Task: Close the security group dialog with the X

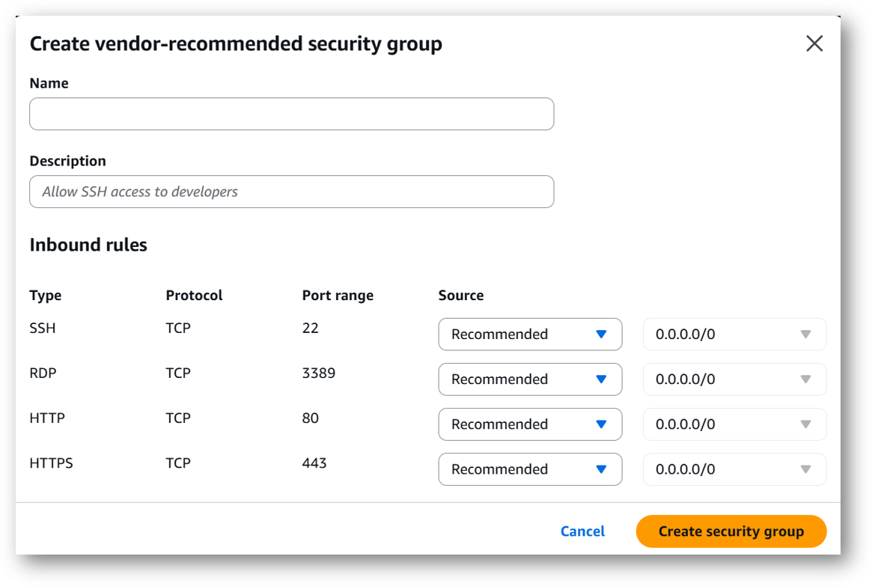Action: coord(814,43)
